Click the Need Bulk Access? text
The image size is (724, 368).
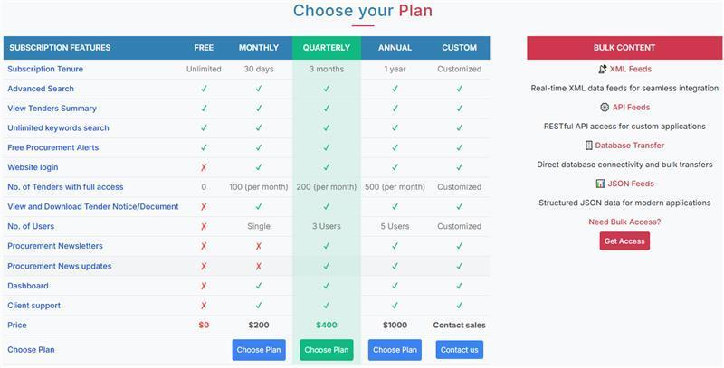coord(624,222)
